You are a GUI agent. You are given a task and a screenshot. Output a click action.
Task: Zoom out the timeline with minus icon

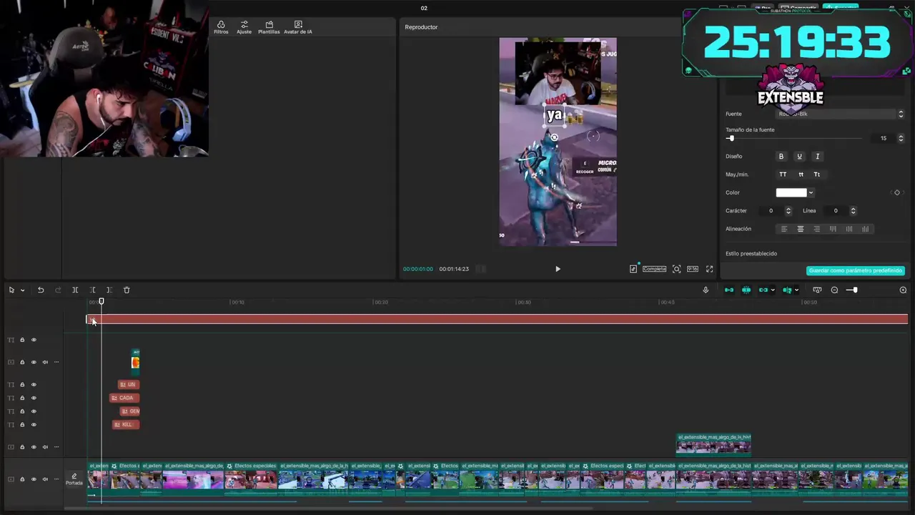tap(834, 290)
